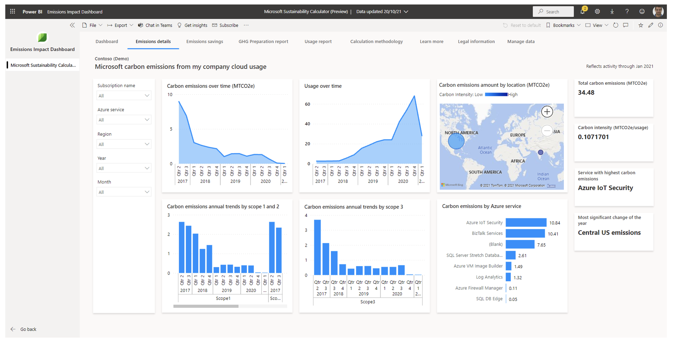Click Get insights

coord(192,25)
